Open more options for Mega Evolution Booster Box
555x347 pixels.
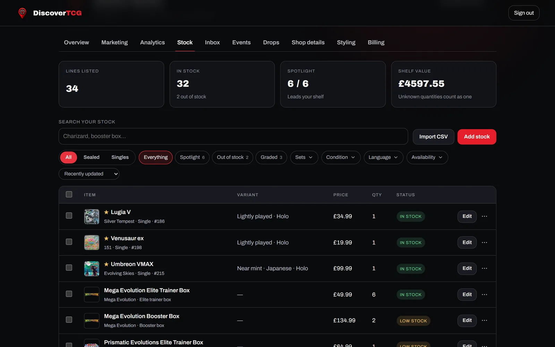pos(485,320)
